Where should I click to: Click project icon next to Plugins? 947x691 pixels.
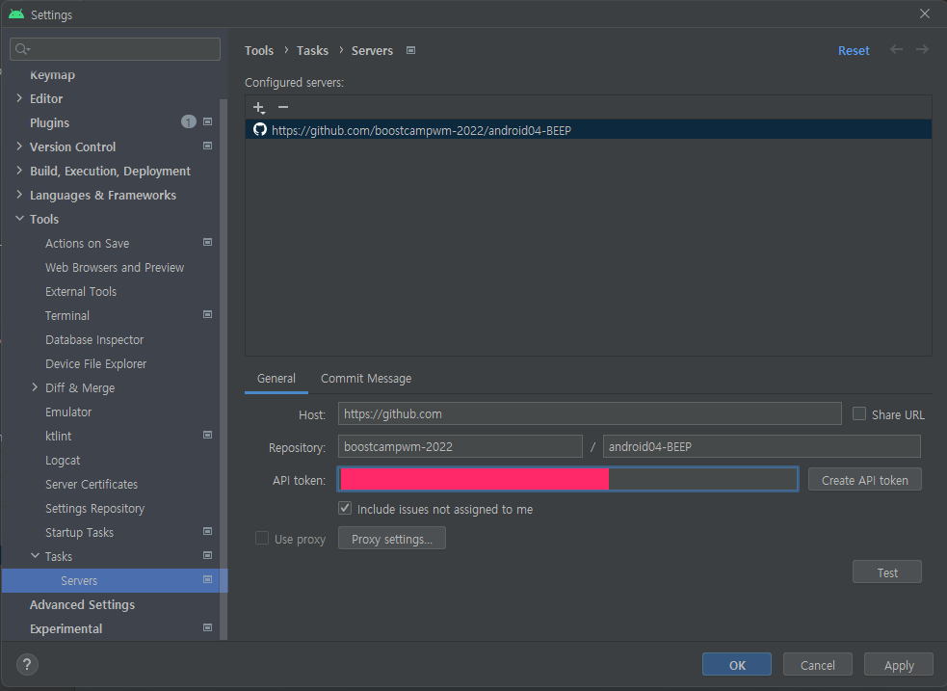(x=208, y=122)
